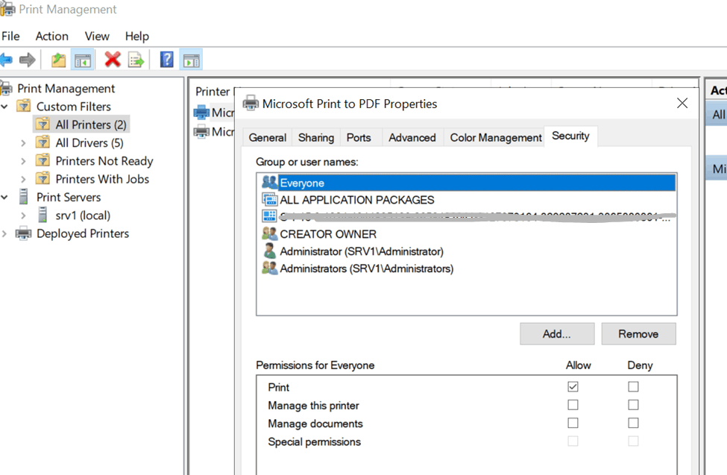Click the Export List toolbar icon
727x475 pixels.
(x=136, y=60)
